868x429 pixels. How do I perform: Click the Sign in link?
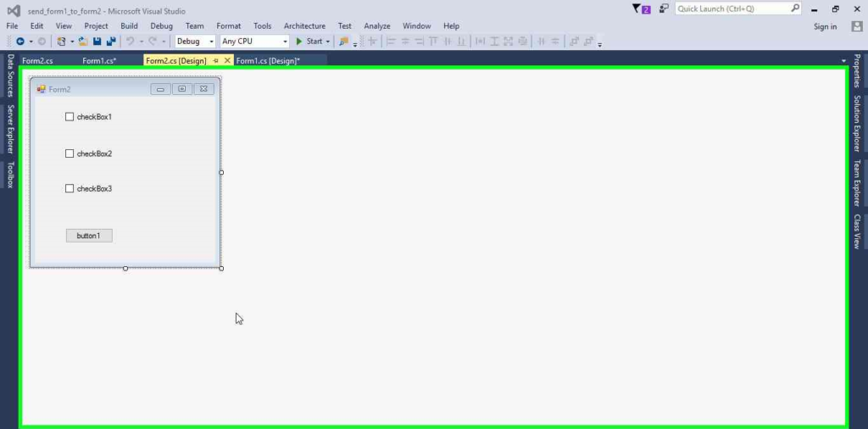pos(825,26)
